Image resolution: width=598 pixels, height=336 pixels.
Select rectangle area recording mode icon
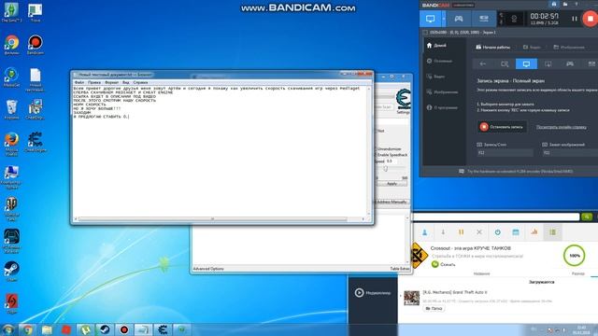pyautogui.click(x=505, y=63)
